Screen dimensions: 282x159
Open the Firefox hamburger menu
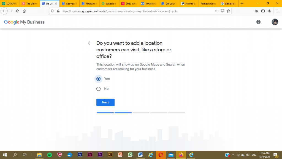(x=278, y=11)
